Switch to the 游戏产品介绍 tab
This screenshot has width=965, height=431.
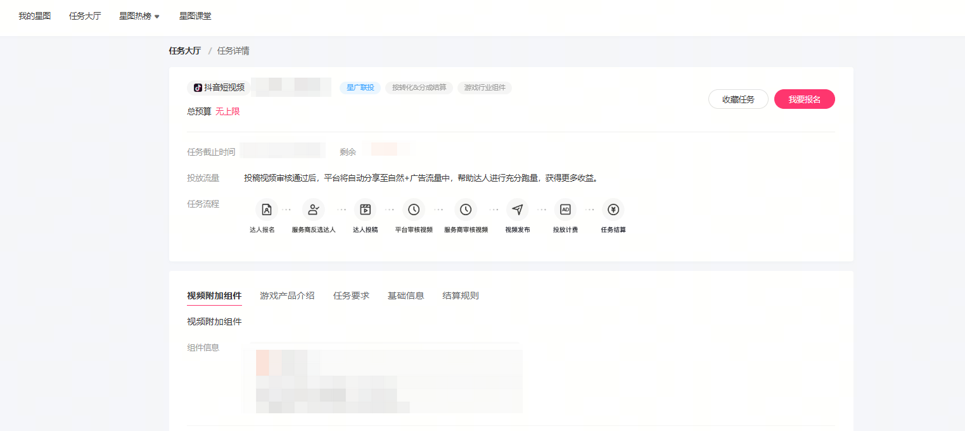point(287,296)
